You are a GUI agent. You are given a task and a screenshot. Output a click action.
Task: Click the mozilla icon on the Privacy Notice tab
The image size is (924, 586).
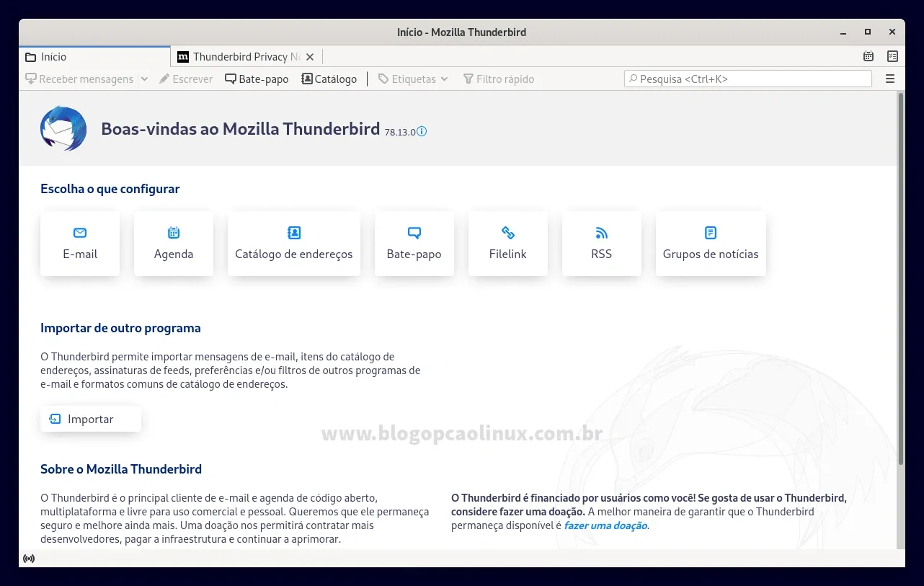pyautogui.click(x=183, y=57)
